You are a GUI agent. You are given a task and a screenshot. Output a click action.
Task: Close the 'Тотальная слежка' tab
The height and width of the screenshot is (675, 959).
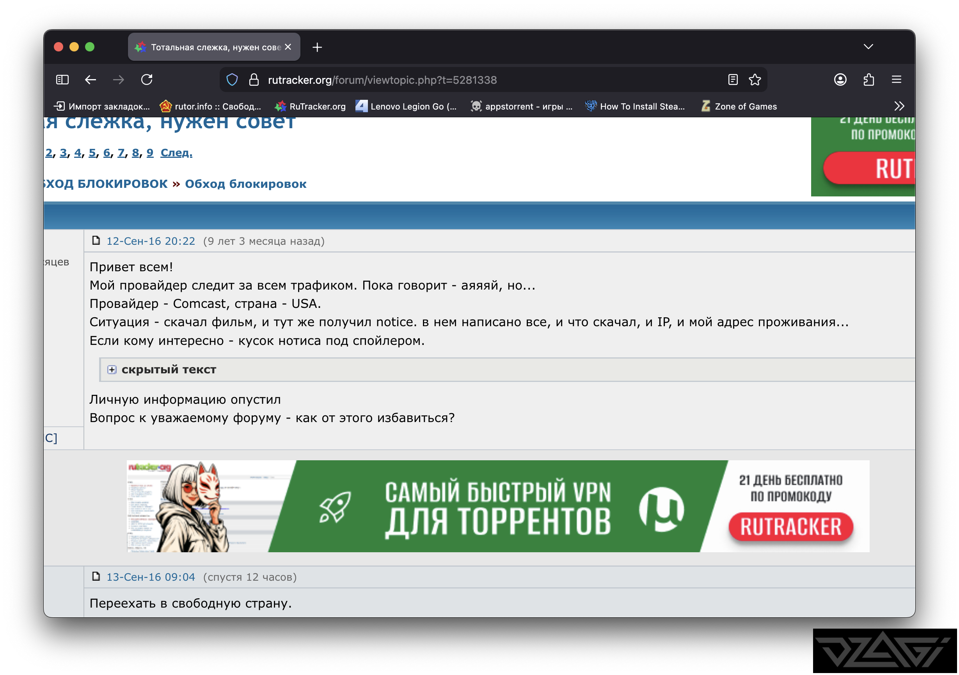point(288,47)
